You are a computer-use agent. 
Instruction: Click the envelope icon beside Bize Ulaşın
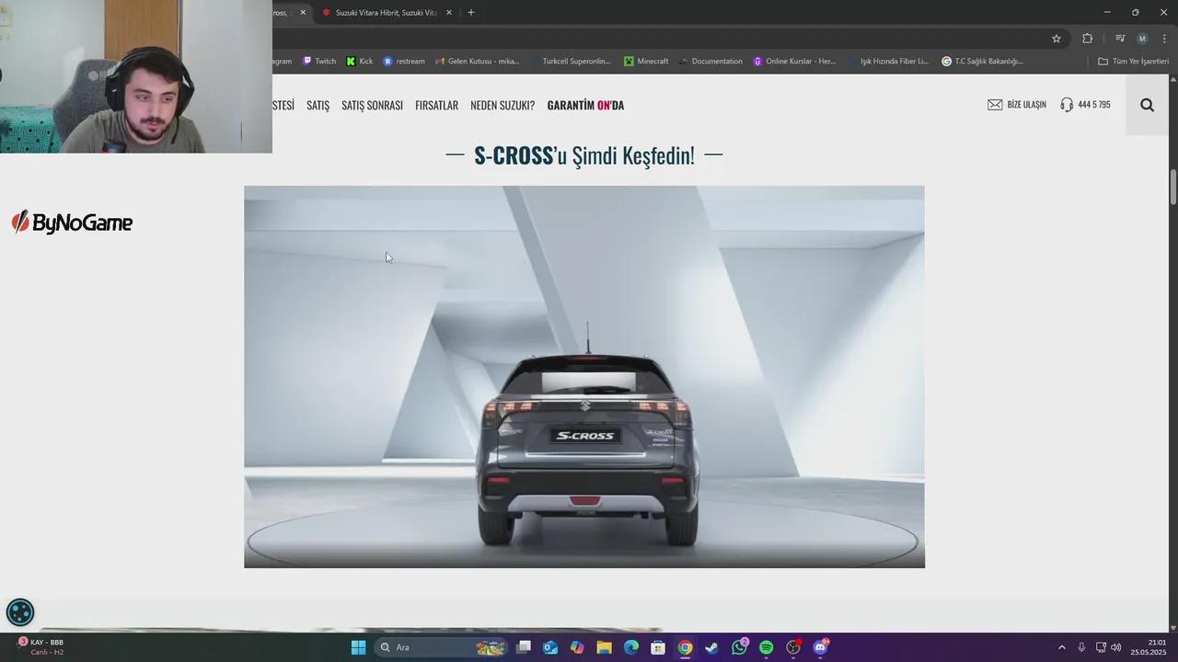click(995, 105)
